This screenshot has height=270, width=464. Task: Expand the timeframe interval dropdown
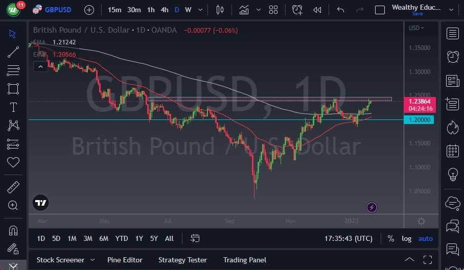[x=200, y=10]
